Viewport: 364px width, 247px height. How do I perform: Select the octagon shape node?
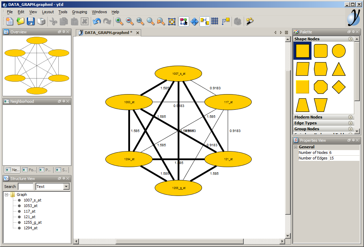point(321,87)
